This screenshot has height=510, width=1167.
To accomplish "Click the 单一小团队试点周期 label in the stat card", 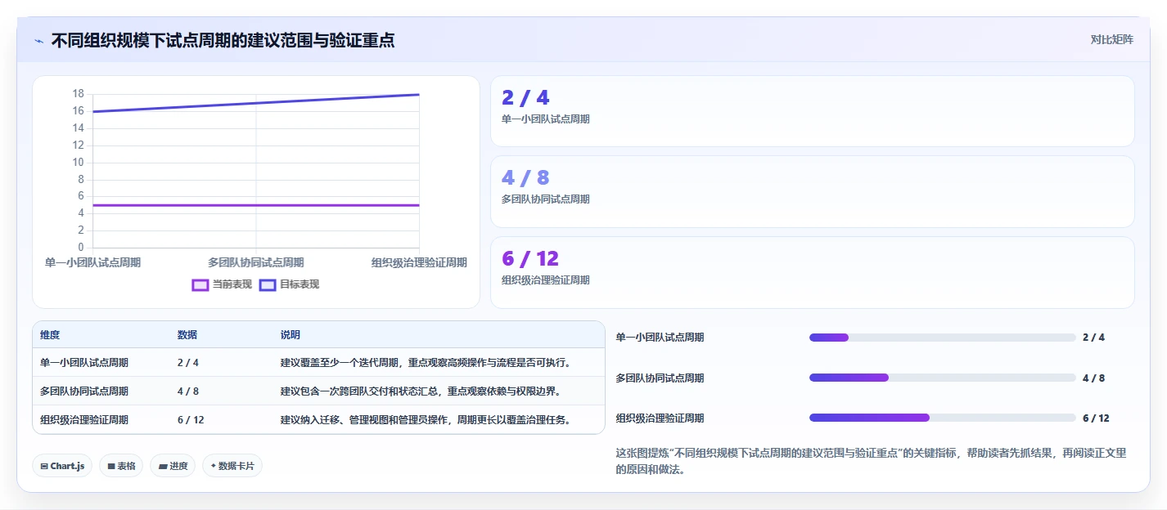I will (x=545, y=119).
